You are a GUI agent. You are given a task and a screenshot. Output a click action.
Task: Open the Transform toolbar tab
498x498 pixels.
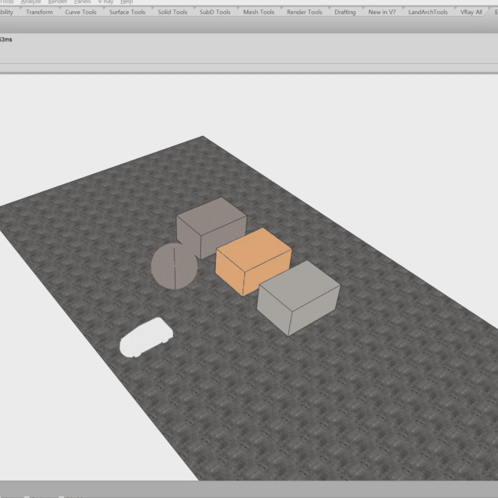[x=39, y=13]
